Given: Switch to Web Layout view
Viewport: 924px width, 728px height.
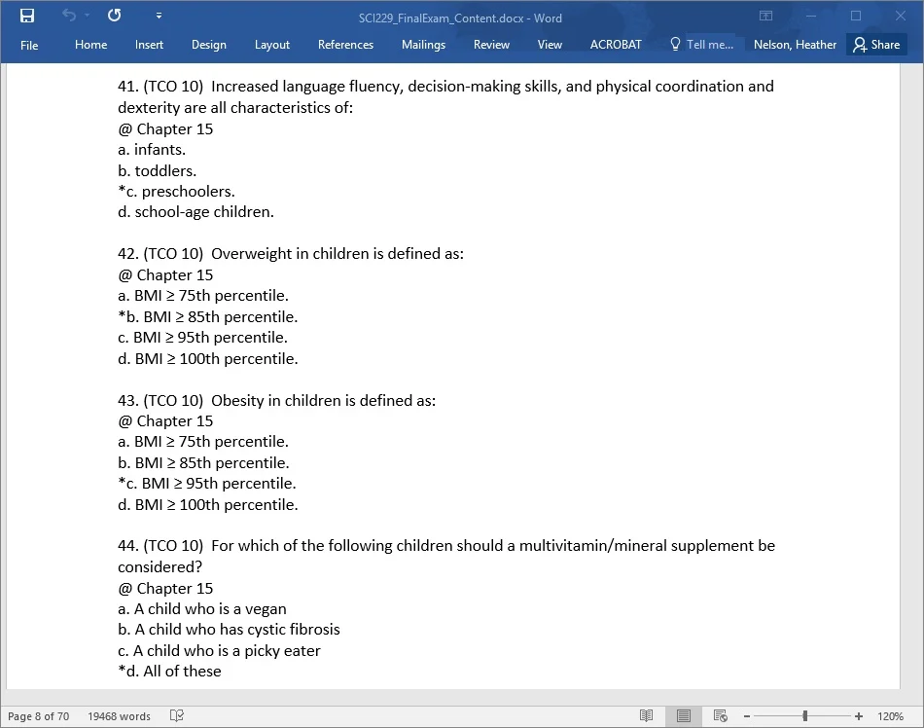Looking at the screenshot, I should pos(720,716).
